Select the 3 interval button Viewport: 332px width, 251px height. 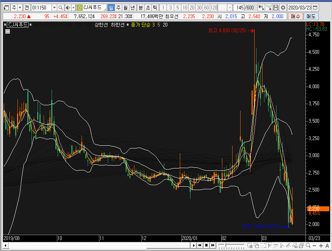coord(170,8)
